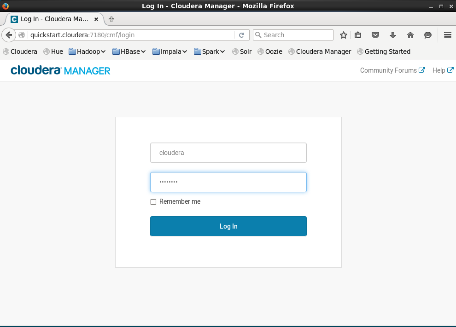This screenshot has width=456, height=327.
Task: Expand the Impala bookmarks folder
Action: pos(170,52)
